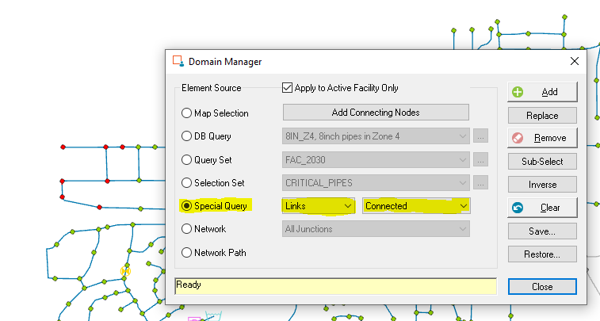This screenshot has height=321, width=600.
Task: Expand the CRITICAL_PIPES Selection Set dropdown
Action: 376,183
